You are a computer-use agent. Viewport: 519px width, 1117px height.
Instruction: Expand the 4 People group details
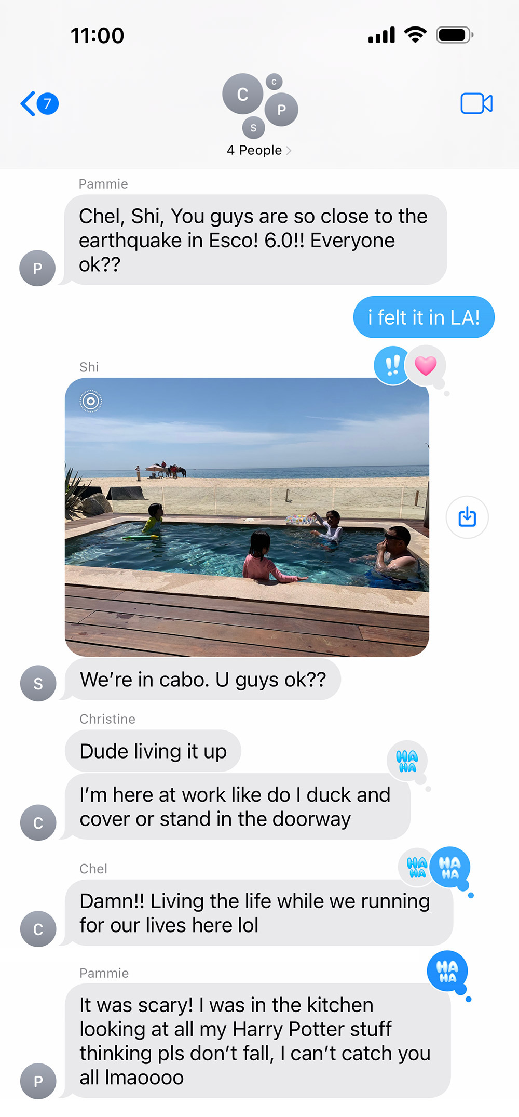[259, 150]
